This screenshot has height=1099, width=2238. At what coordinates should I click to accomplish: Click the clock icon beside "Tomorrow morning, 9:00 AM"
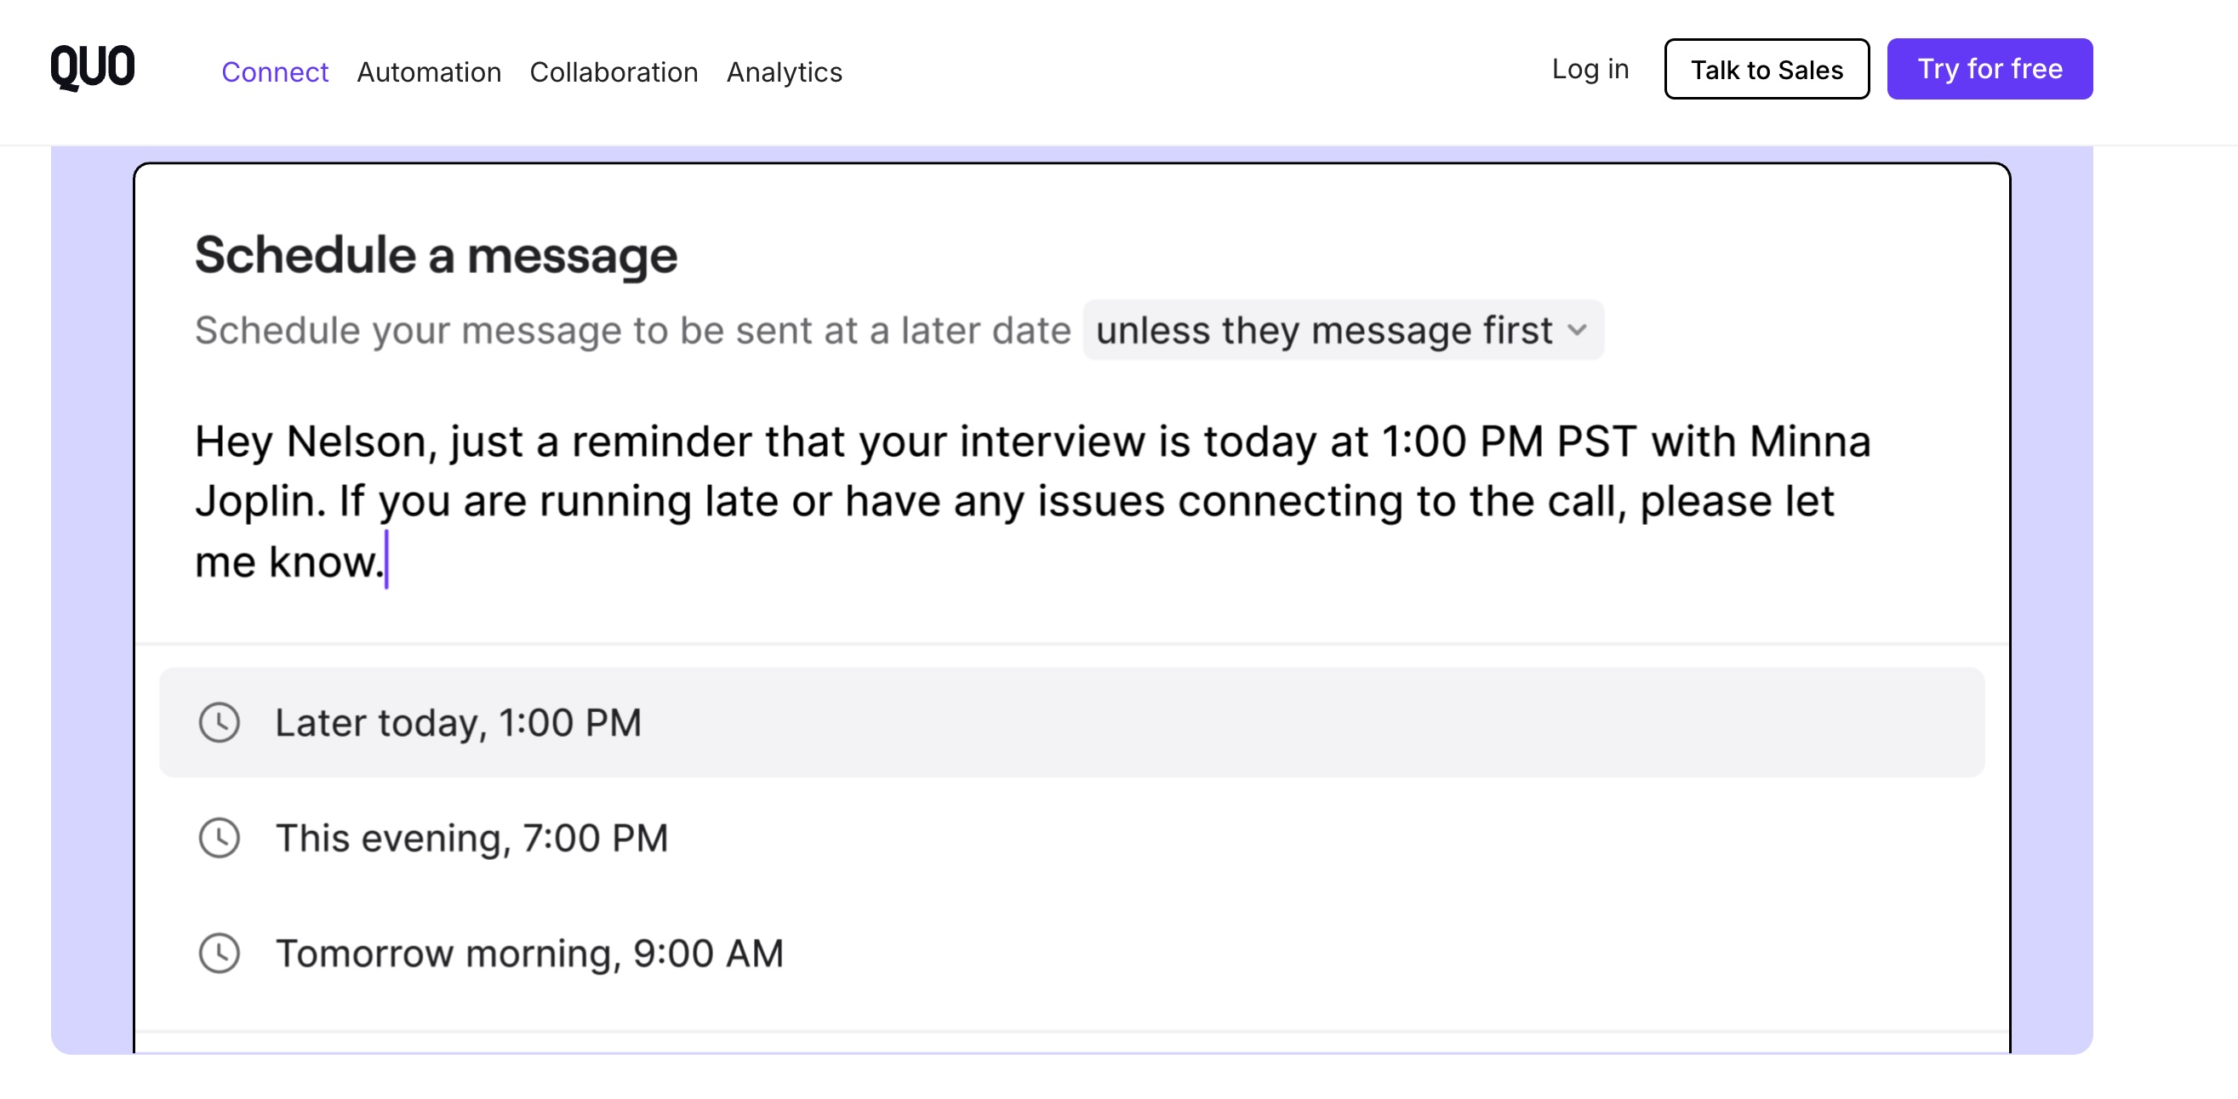pos(220,953)
